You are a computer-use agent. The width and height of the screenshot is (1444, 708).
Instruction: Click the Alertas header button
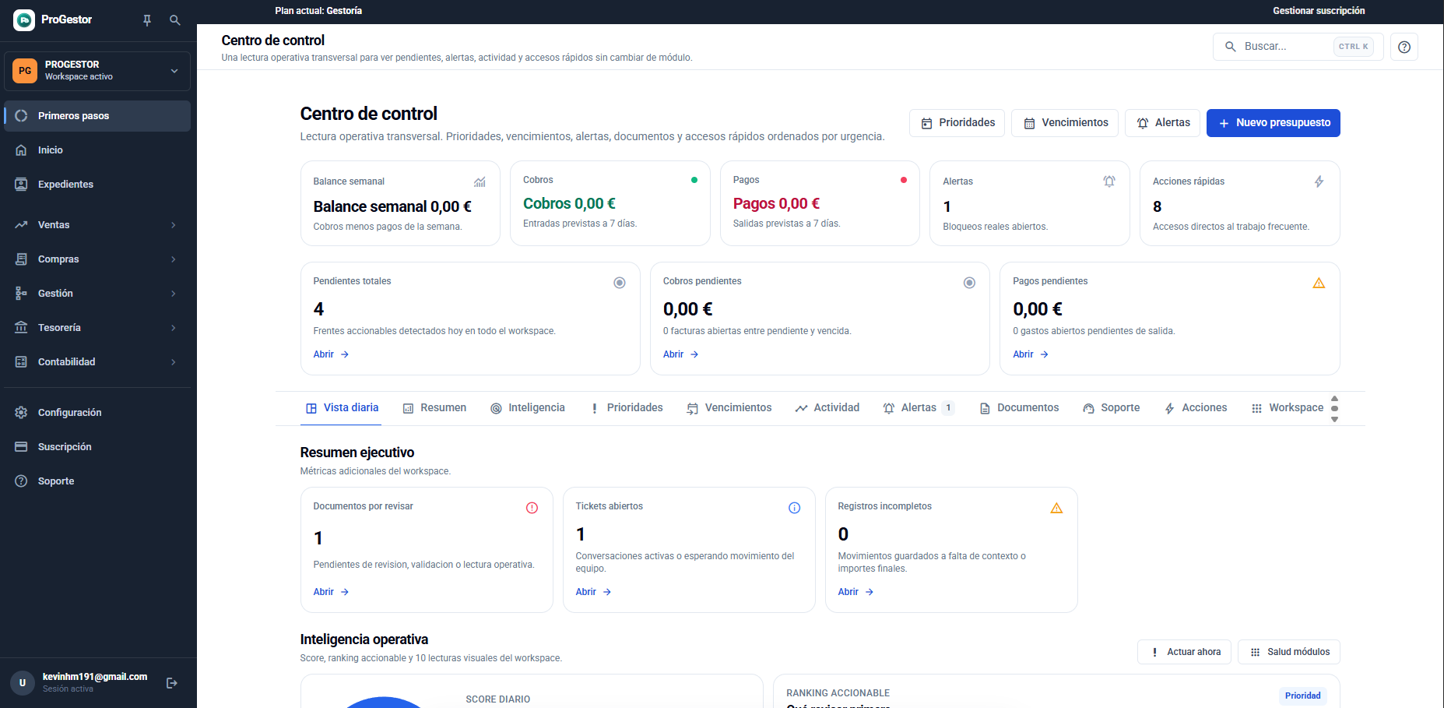point(1163,123)
